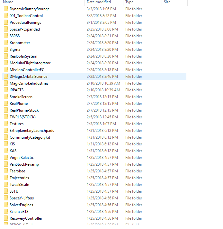Image resolution: width=223 pixels, height=229 pixels.
Task: Select the 001_ToolbarControl folder icon
Action: [6, 16]
